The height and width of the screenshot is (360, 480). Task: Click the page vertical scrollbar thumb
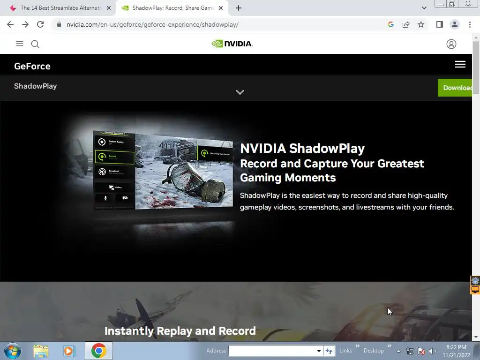[476, 67]
